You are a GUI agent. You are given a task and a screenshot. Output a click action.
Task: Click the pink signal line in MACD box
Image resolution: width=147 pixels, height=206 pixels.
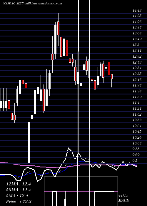81,191
